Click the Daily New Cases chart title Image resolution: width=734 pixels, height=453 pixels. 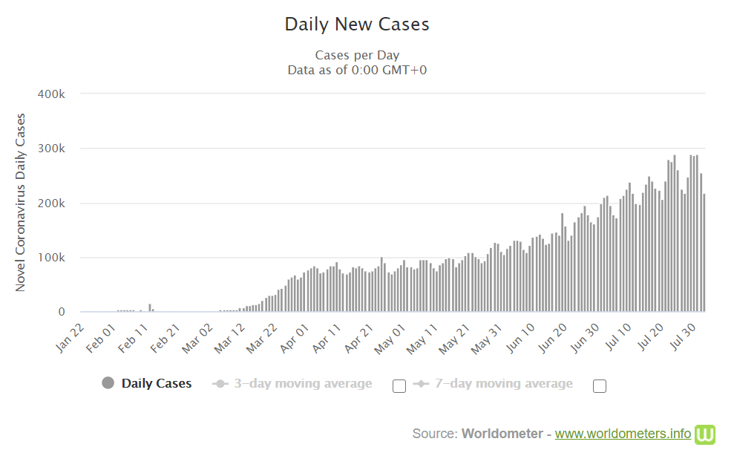(357, 24)
